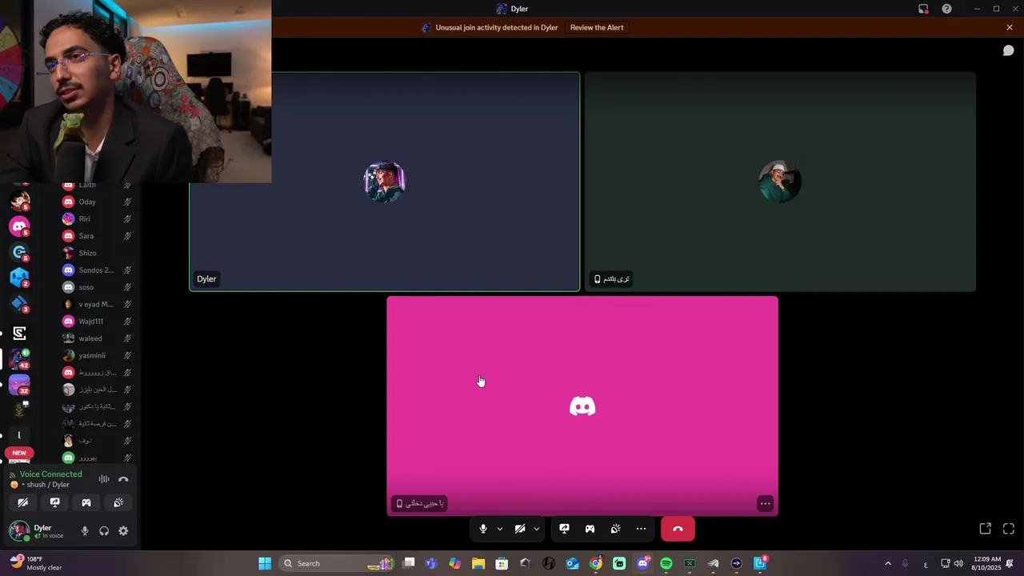Disconnect with the red hang-up button

pyautogui.click(x=678, y=529)
